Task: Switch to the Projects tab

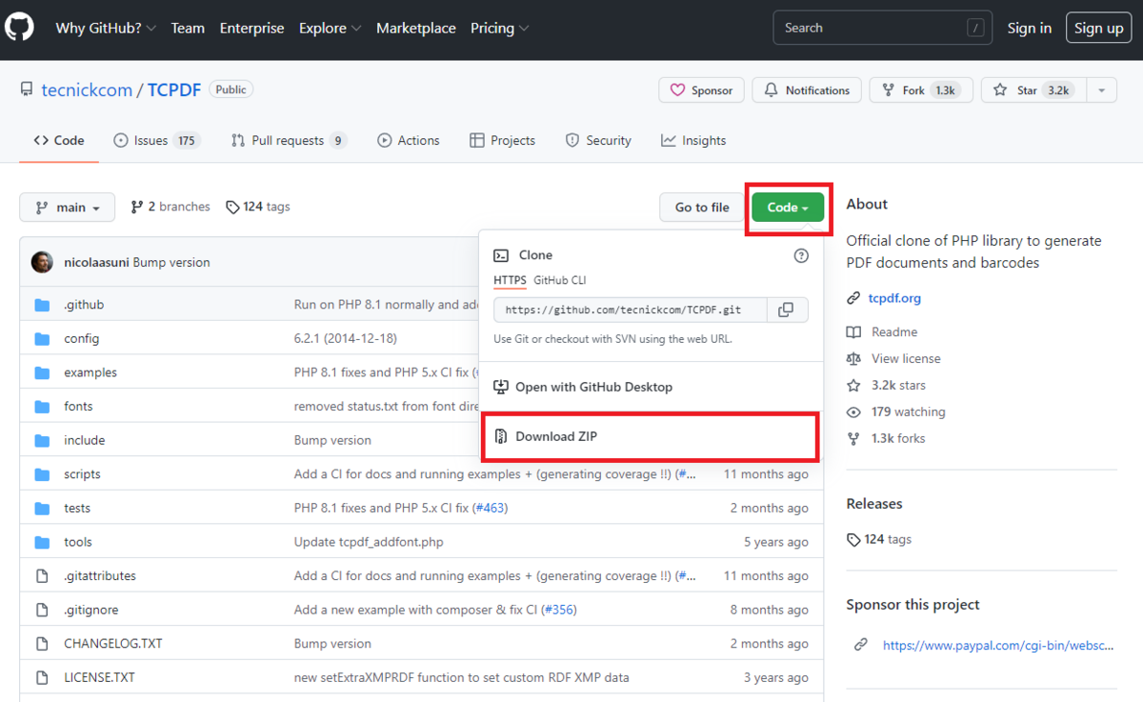Action: pos(502,141)
